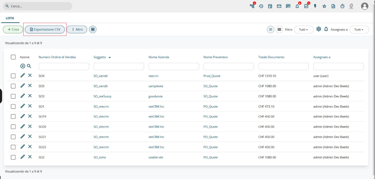Open the Prod_Quote link for SO4
Viewport: 375px width, 179px height.
tap(212, 76)
